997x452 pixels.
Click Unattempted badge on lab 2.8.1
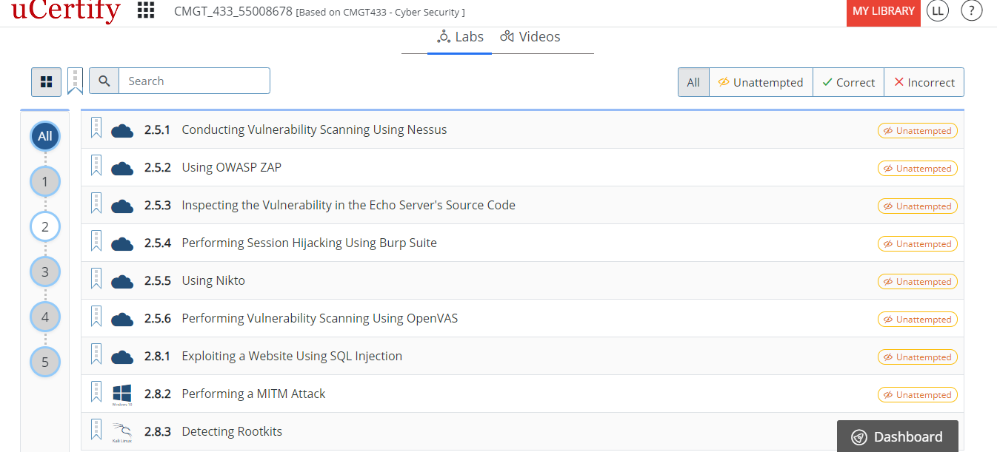pos(918,357)
